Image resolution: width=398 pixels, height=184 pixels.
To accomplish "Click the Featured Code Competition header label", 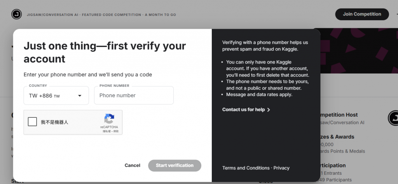I will click(112, 15).
